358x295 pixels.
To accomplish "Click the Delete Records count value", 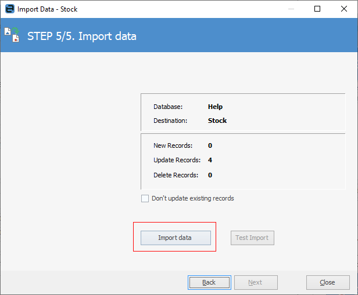I will click(210, 175).
